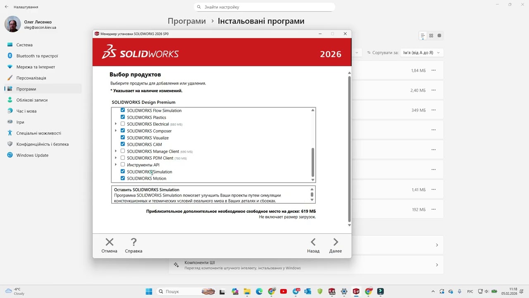Focus Знайти настройку search field
The width and height of the screenshot is (529, 298).
[264, 7]
